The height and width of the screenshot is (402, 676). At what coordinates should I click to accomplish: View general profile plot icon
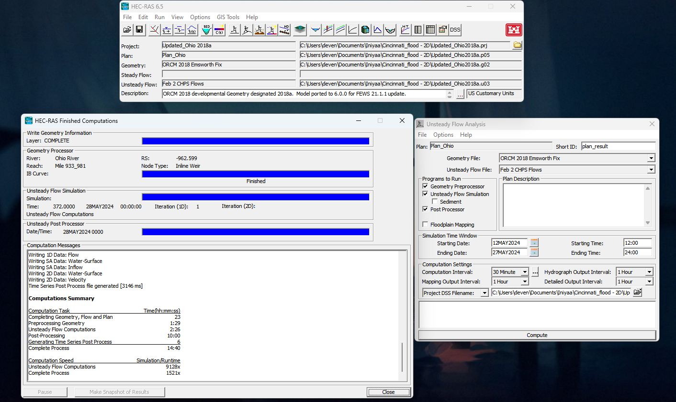[x=340, y=30]
